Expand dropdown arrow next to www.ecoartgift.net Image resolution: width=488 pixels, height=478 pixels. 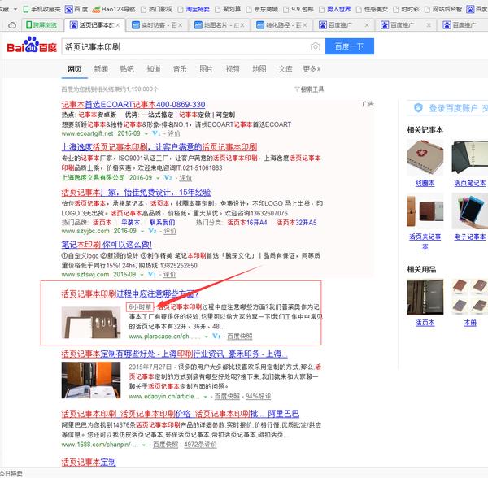[x=146, y=134]
